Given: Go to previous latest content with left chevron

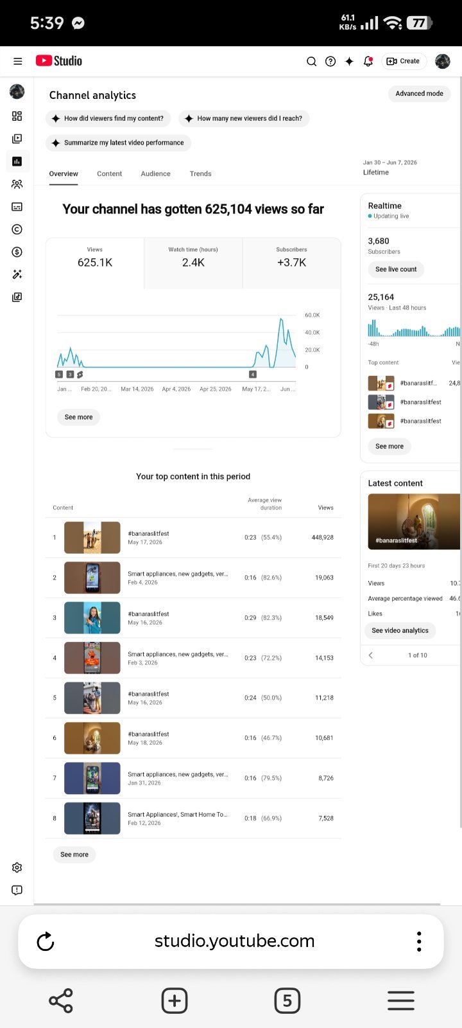Looking at the screenshot, I should point(371,655).
